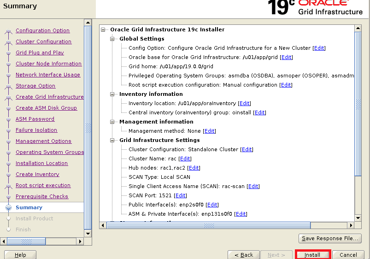This screenshot has height=259, width=370.
Task: Edit SCAN Port 1521
Action: click(180, 195)
